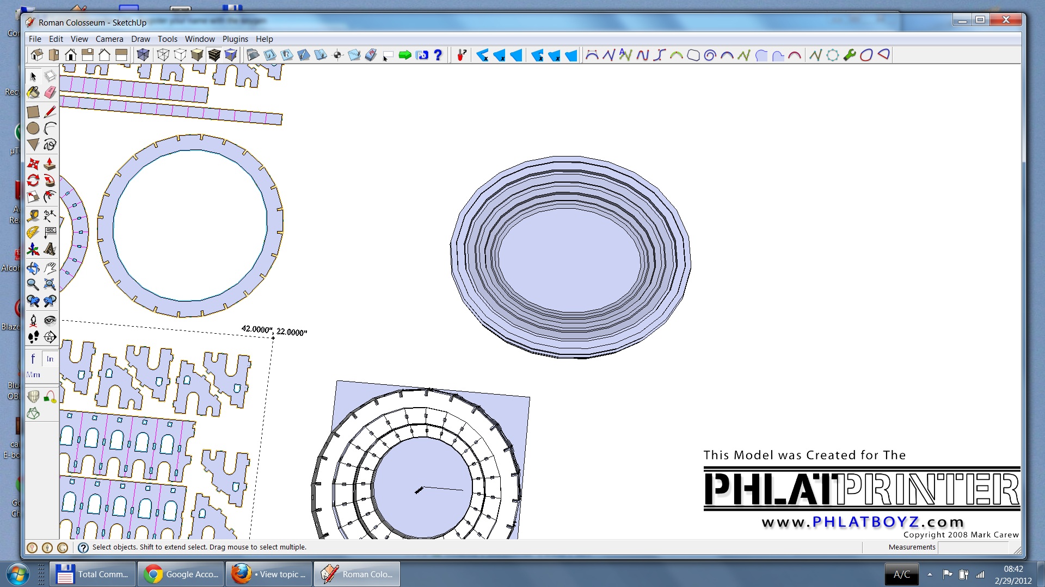Switch to Iso house view
The image size is (1045, 587).
pos(37,55)
